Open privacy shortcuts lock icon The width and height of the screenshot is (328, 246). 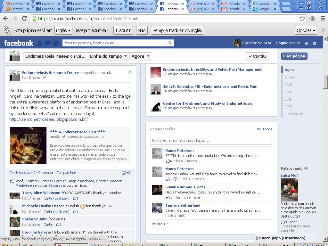pyautogui.click(x=307, y=43)
